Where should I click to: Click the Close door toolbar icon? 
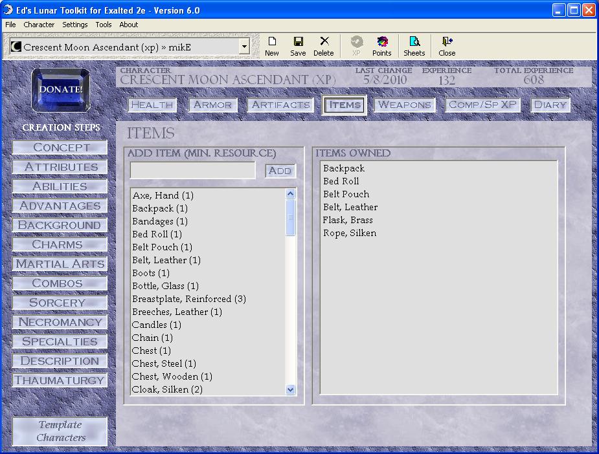pos(447,47)
